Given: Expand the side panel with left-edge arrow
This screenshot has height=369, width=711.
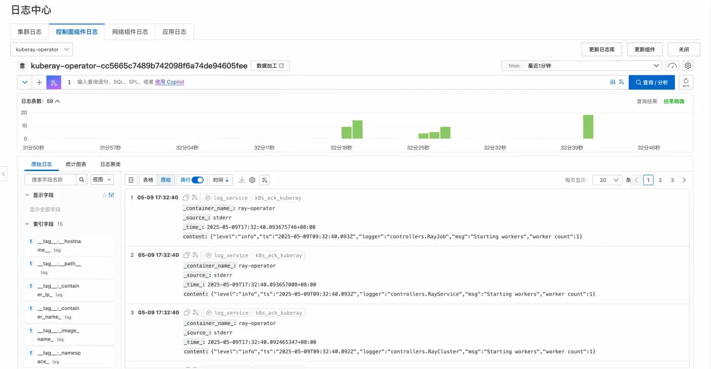Looking at the screenshot, I should (3, 174).
